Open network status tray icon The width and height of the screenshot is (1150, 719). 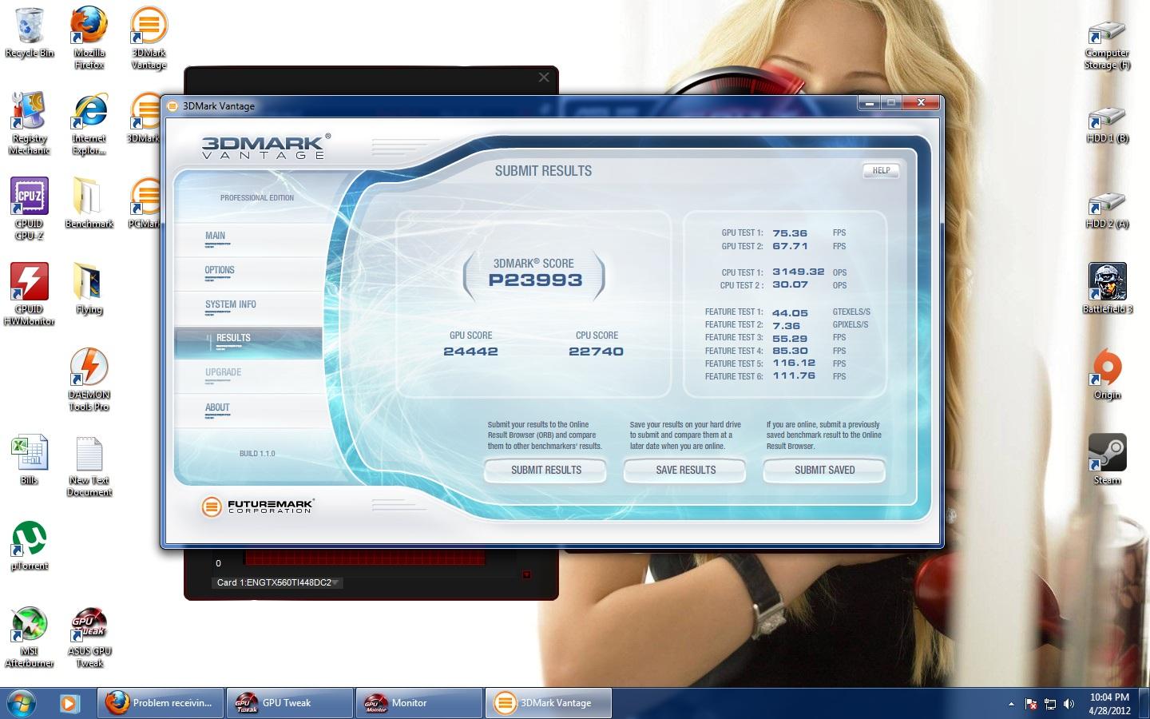pyautogui.click(x=1050, y=704)
